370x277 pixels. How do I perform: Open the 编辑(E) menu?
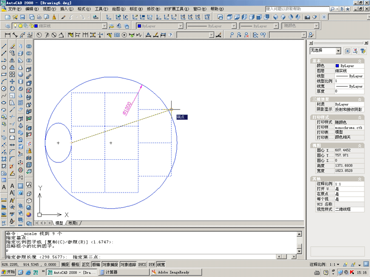click(x=32, y=9)
